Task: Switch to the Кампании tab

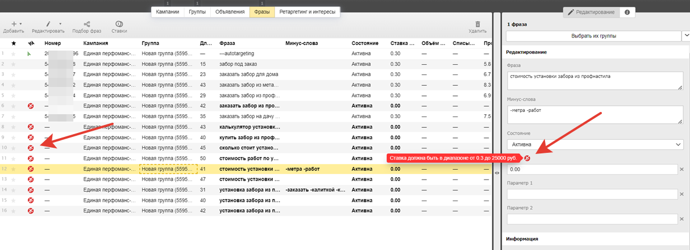Action: coord(168,12)
